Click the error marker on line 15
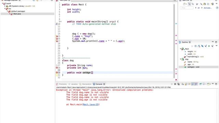The height and width of the screenshot is (123, 219). point(57,36)
